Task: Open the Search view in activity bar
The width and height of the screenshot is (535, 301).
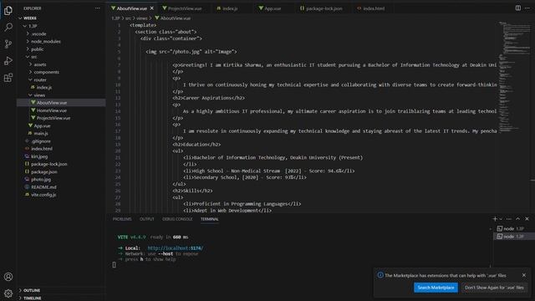Action: 8,28
